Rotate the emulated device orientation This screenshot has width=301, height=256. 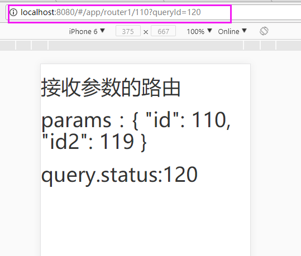coord(264,31)
